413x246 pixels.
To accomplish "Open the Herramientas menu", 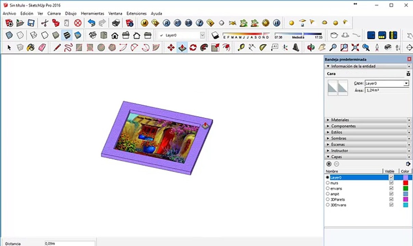I will pyautogui.click(x=92, y=14).
